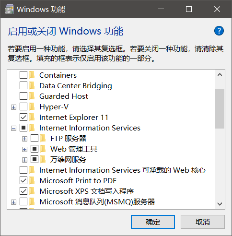Expand the Microsoft 消息队列(MSMQ)服务器 node

(x=13, y=202)
